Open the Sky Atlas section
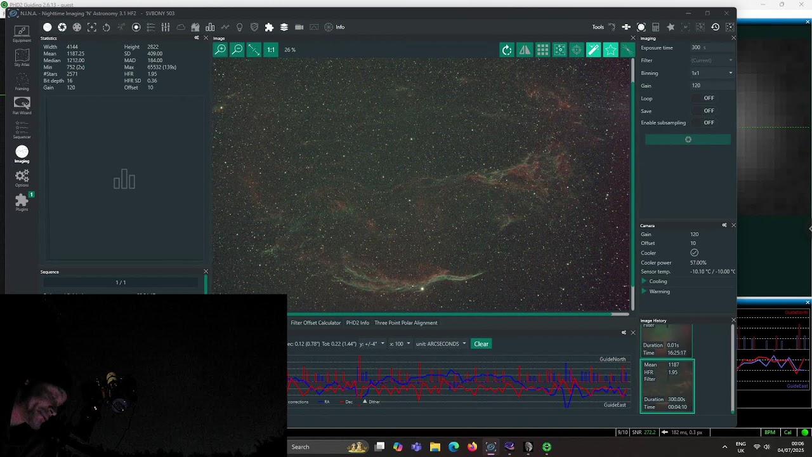This screenshot has height=457, width=812. (x=22, y=58)
